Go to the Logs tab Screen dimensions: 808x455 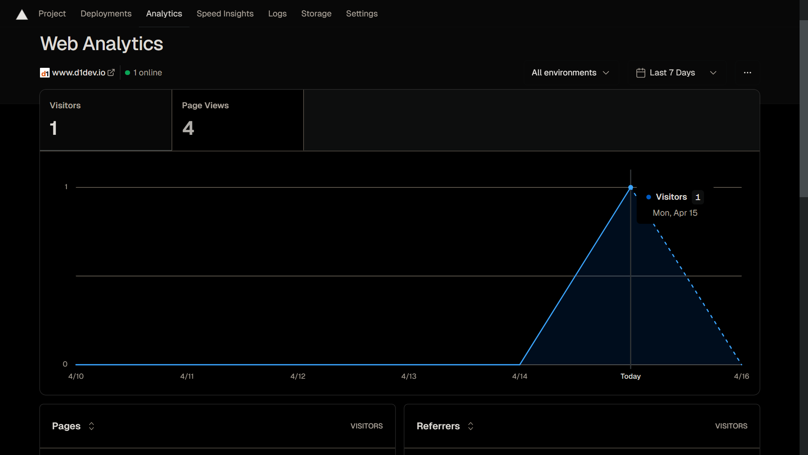tap(277, 13)
